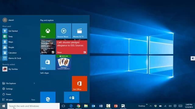Viewport: 195px width, 109px height.
Task: Open Maps from Most used list
Action: (x=19, y=42)
